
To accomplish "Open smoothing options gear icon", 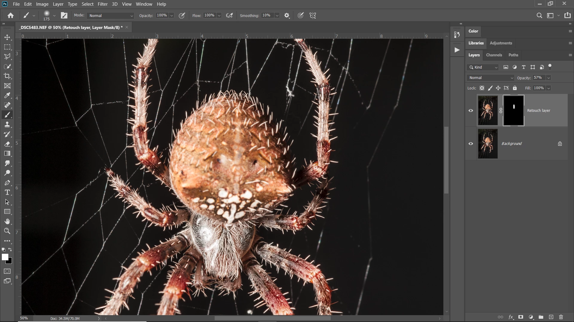I will pos(287,16).
